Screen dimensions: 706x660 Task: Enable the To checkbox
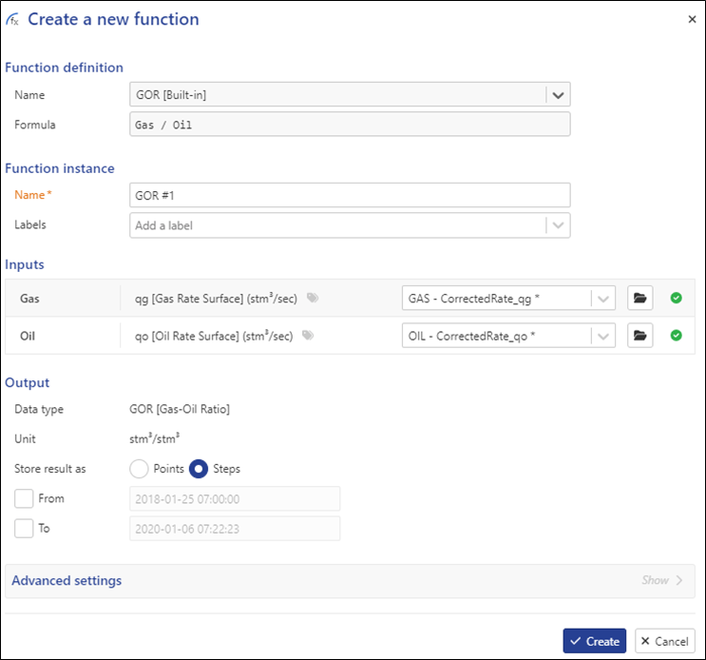24,528
